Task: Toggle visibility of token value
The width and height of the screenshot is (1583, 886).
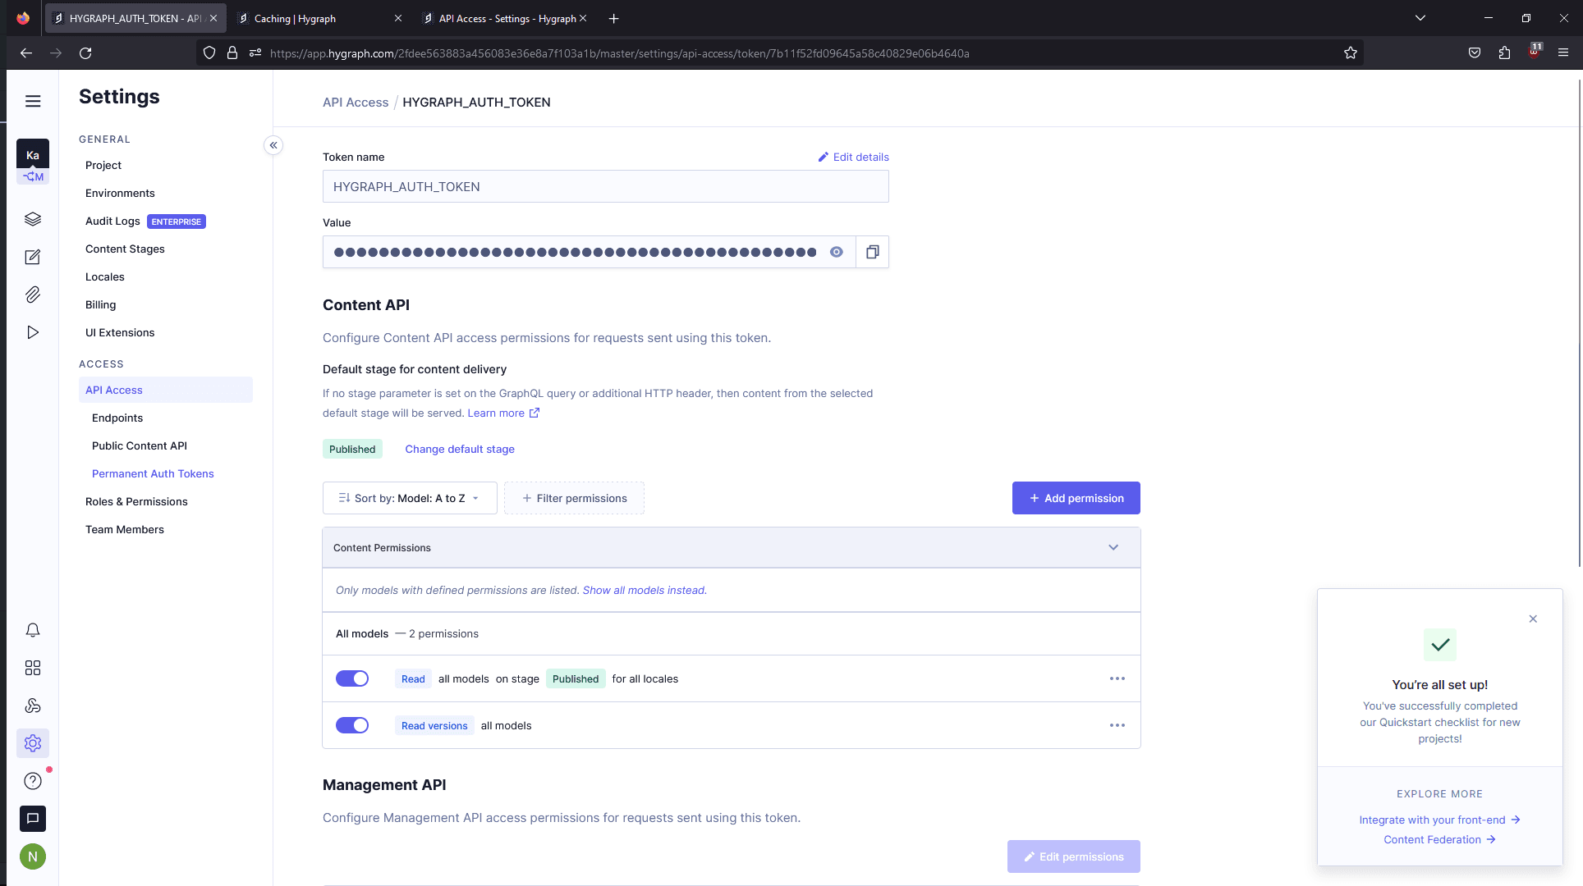Action: click(836, 252)
